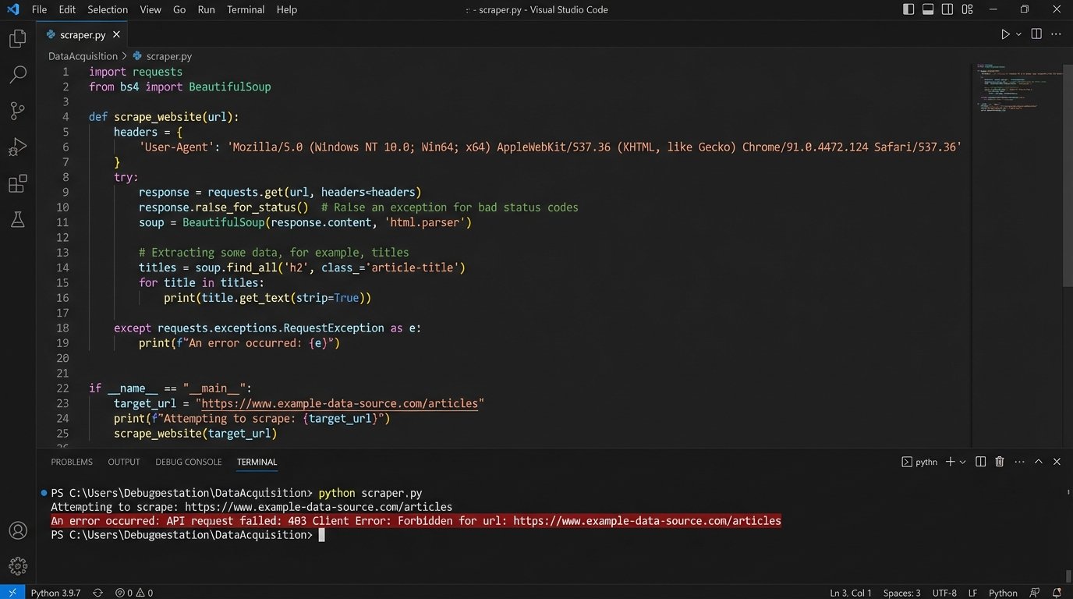Click the UTF-8 encoding status item

[944, 593]
